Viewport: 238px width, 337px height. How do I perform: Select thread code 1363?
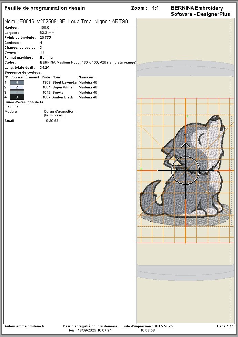[47, 82]
